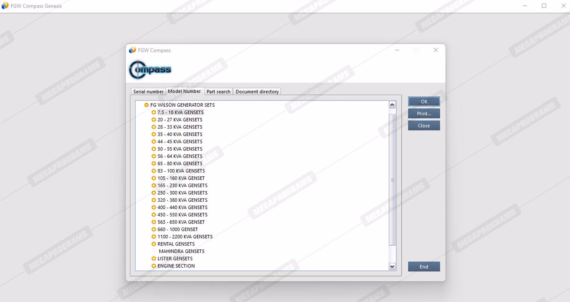Expand the RENTAL GENSETS node
Image resolution: width=570 pixels, height=302 pixels.
point(154,244)
